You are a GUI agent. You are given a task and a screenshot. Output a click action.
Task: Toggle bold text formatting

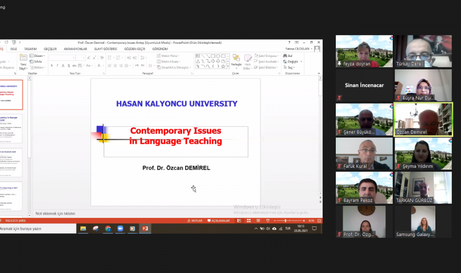[x=51, y=66]
